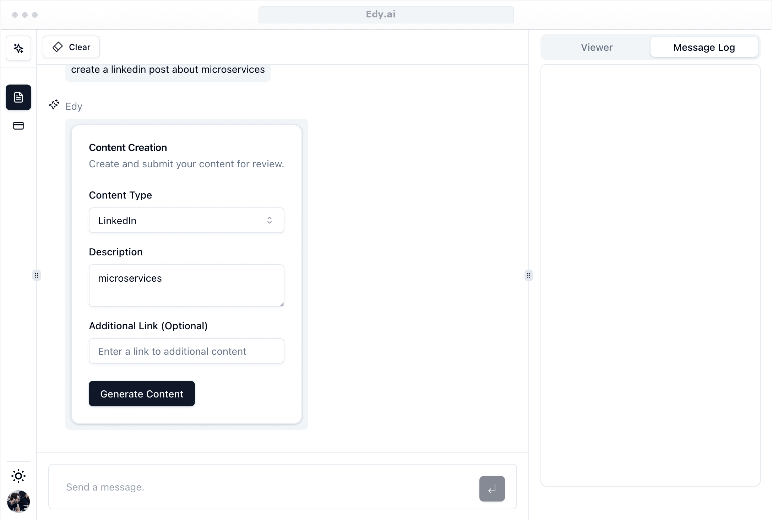Open the credit card billing icon

[x=18, y=126]
